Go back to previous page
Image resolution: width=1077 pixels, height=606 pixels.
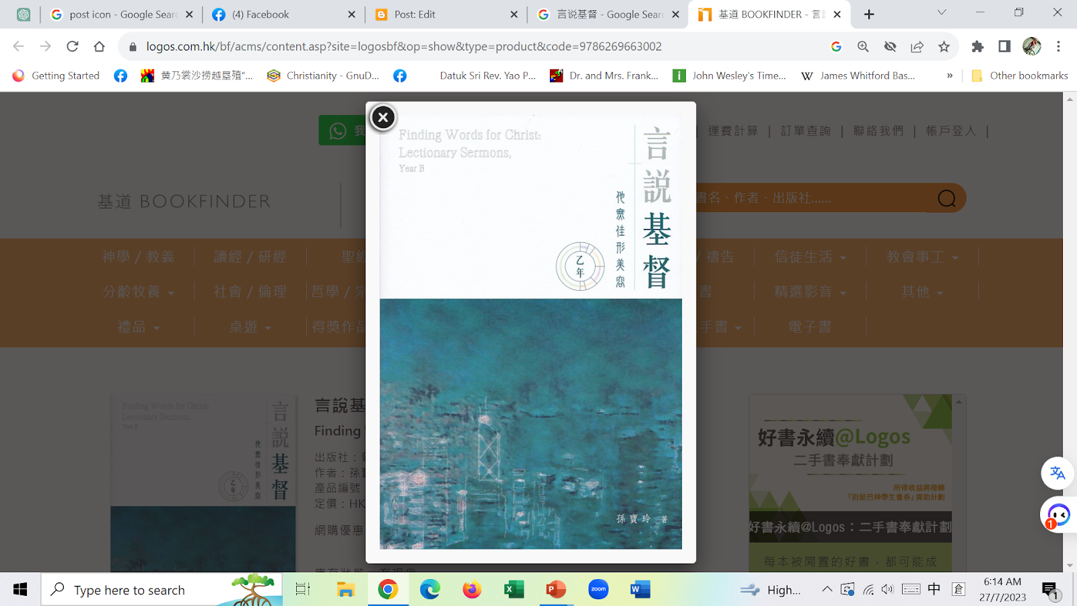click(x=18, y=46)
